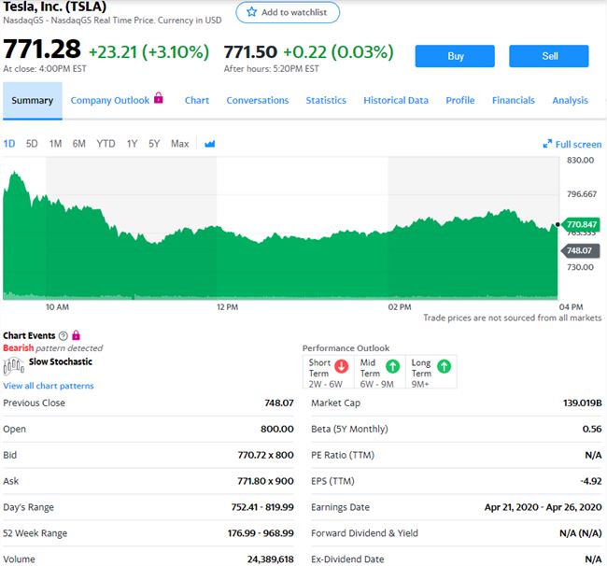Image resolution: width=607 pixels, height=566 pixels.
Task: Click the last price dot on chart
Action: tap(558, 224)
